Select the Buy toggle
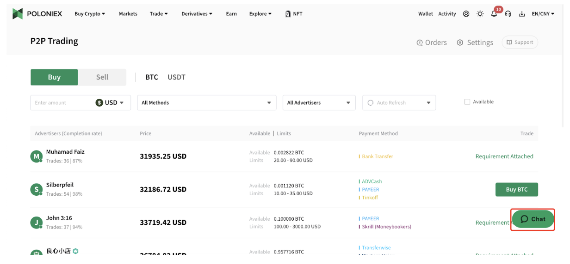570x264 pixels. (54, 77)
